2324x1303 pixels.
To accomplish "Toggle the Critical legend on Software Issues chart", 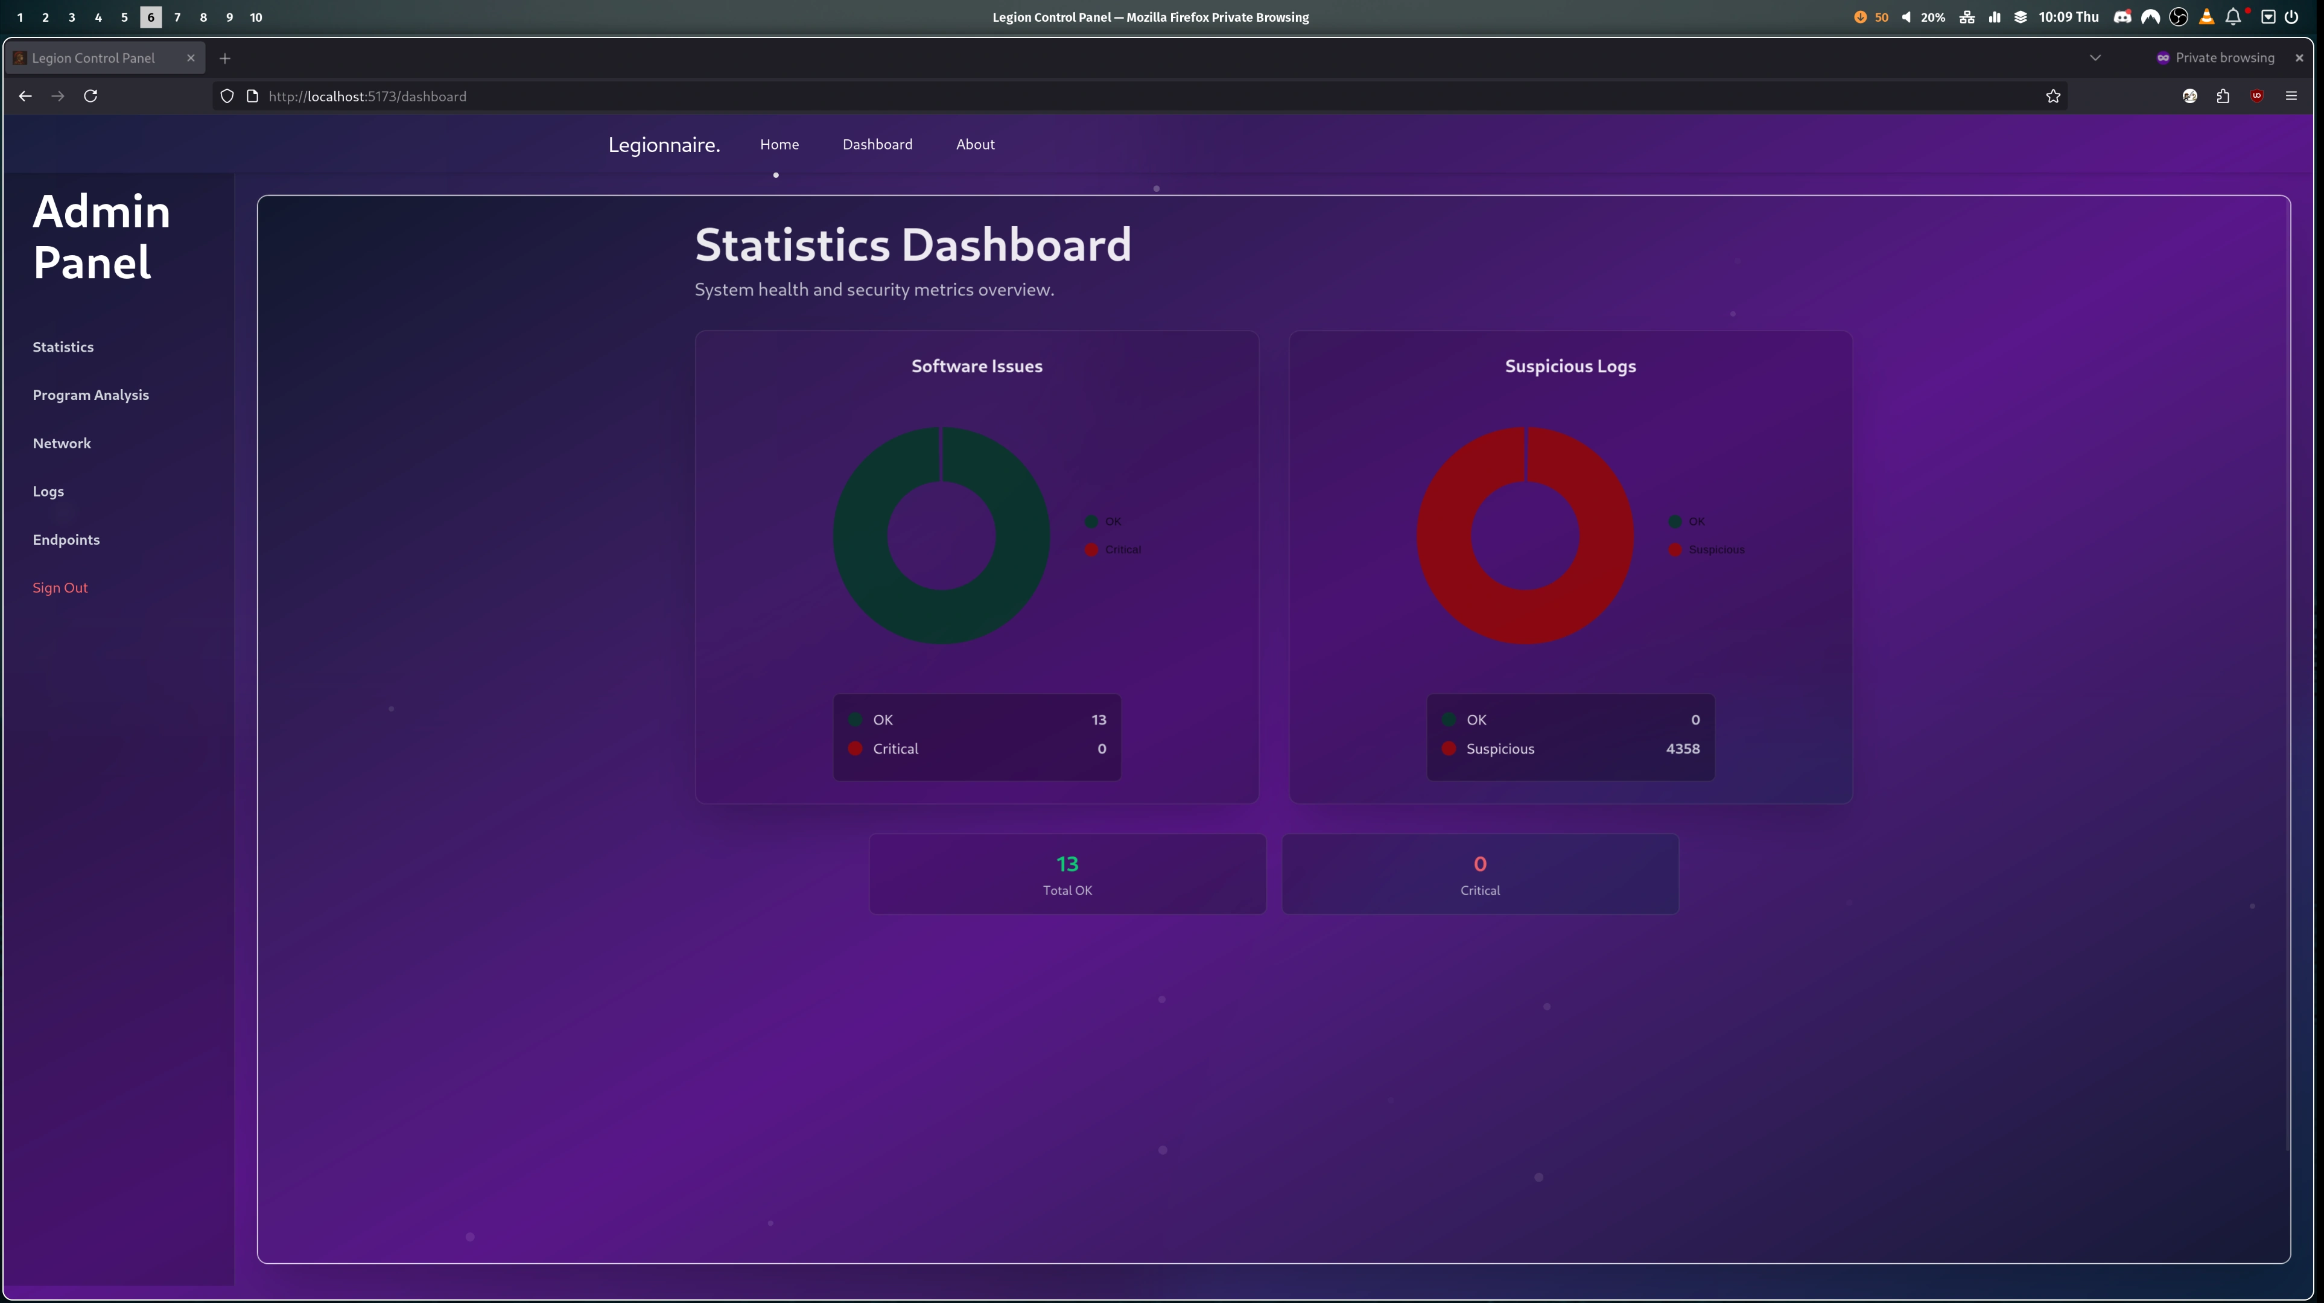I will [x=1113, y=550].
